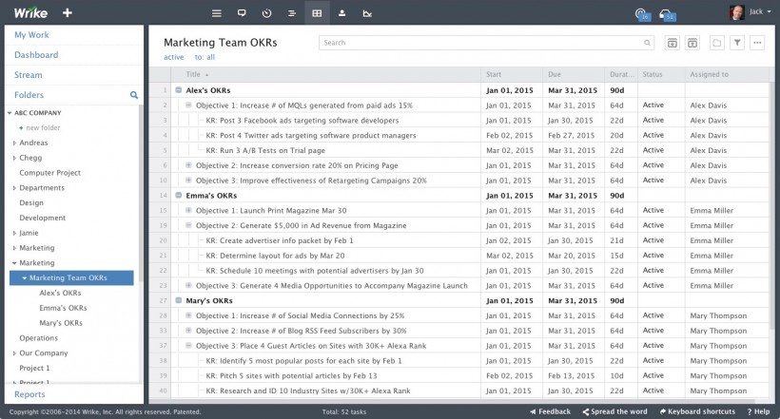
Task: Select Emma's OKRs in the folder tree
Action: click(x=63, y=308)
